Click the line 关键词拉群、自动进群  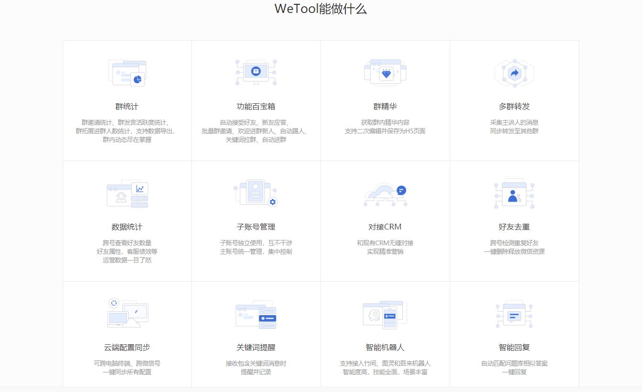256,140
